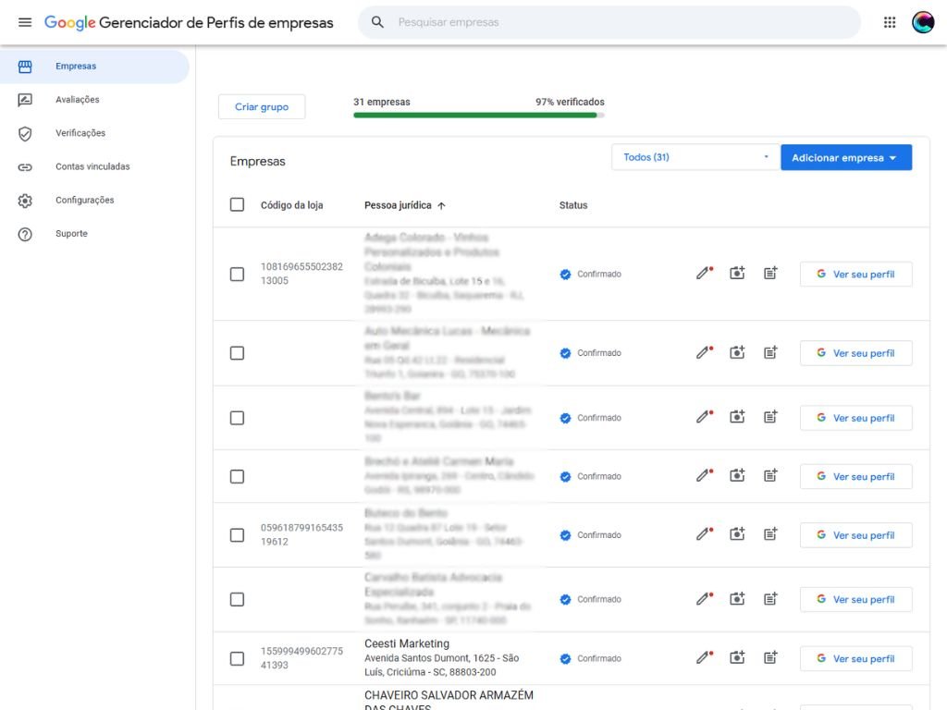Select the checkbox for Buteco do Bento
This screenshot has height=710, width=947.
coord(237,534)
